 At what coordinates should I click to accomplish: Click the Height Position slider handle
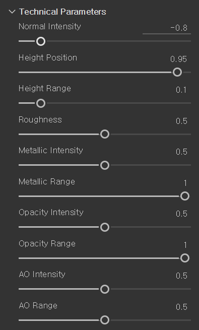point(177,72)
